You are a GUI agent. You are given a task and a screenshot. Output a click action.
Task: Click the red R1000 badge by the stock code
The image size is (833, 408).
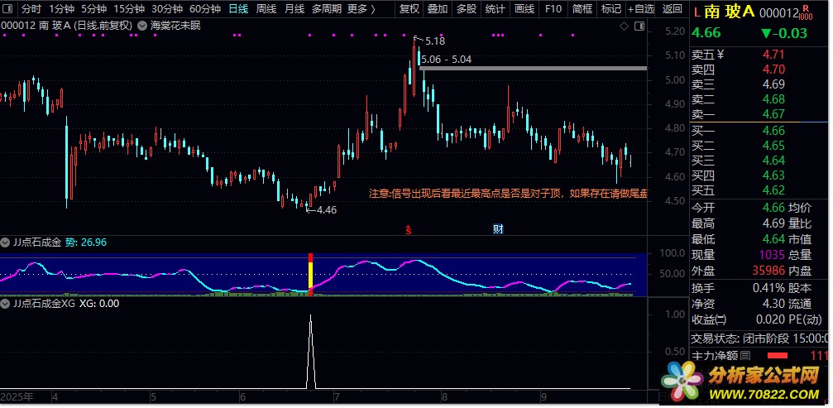click(x=807, y=11)
